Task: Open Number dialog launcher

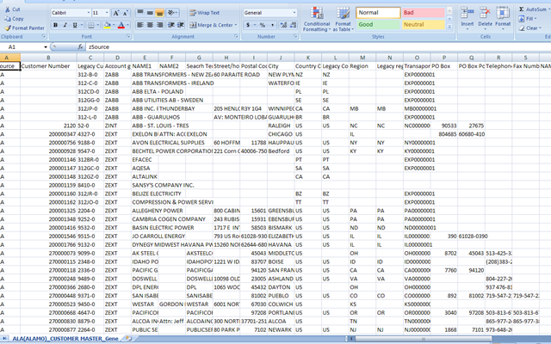Action: (295, 36)
